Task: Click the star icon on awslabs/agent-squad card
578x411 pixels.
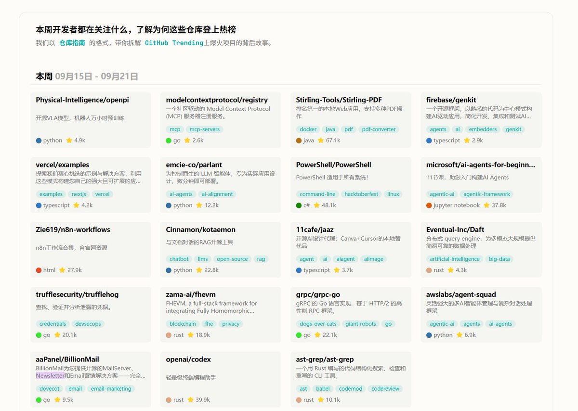Action: (460, 335)
